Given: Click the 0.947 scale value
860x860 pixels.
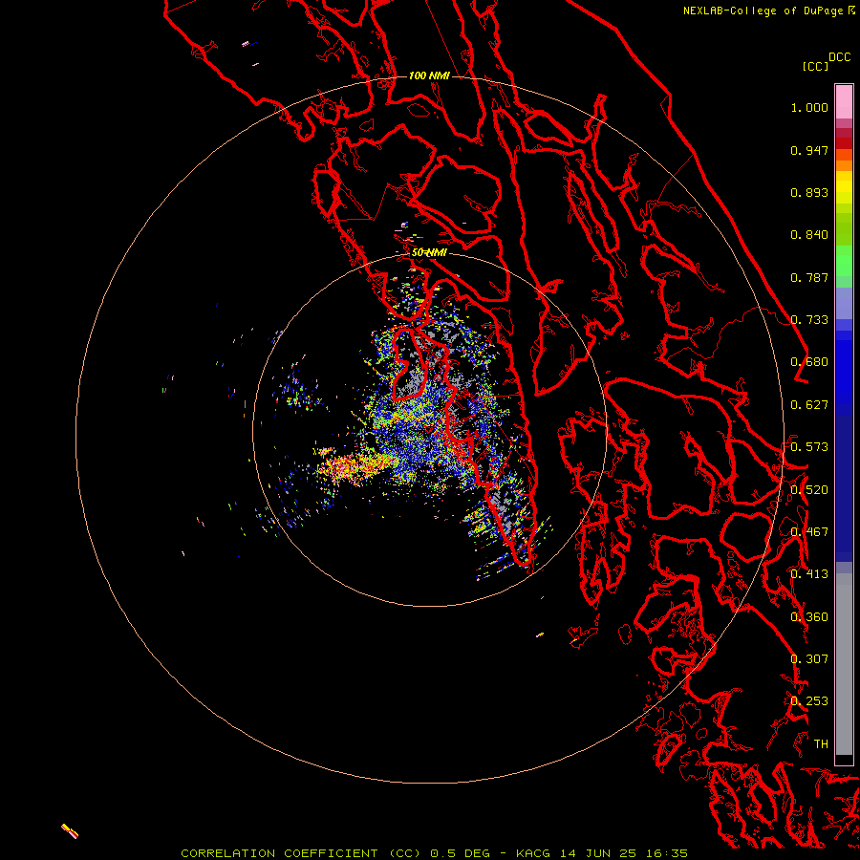Looking at the screenshot, I should [x=809, y=150].
